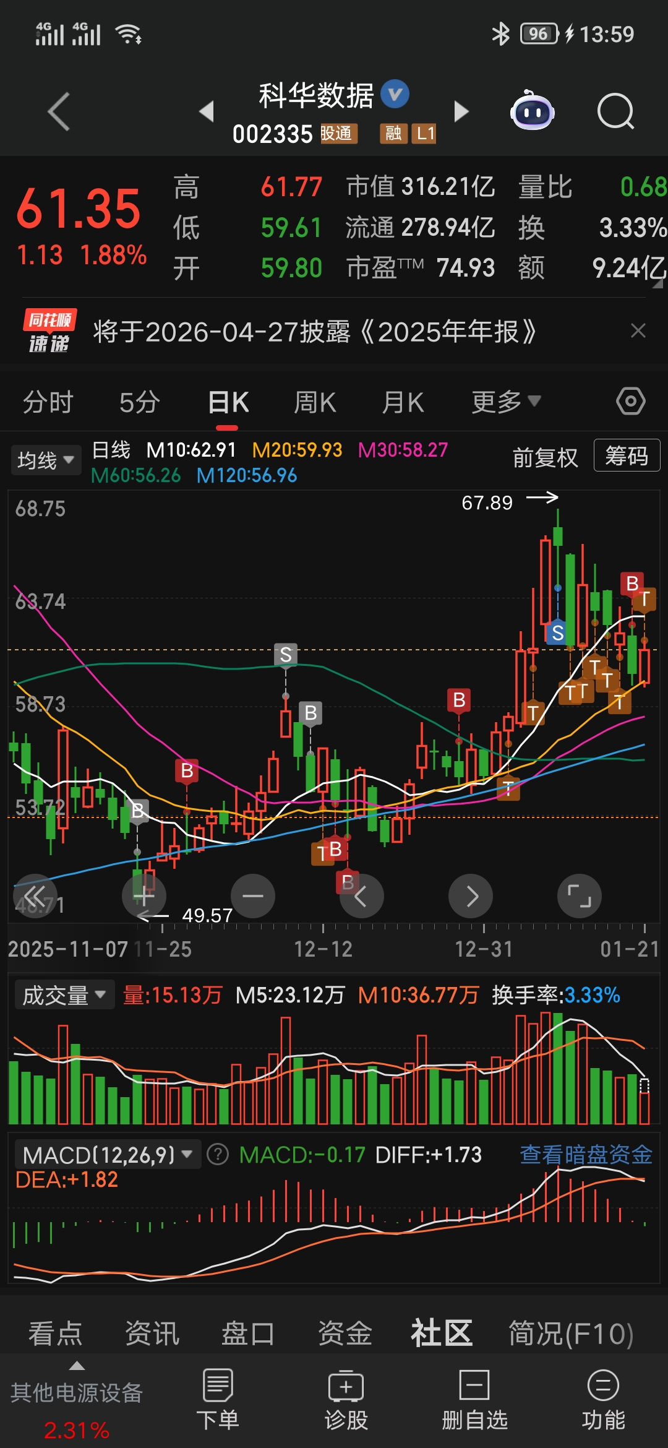668x1448 pixels.
Task: Tap 换手率:3.33% label
Action: coord(556,995)
